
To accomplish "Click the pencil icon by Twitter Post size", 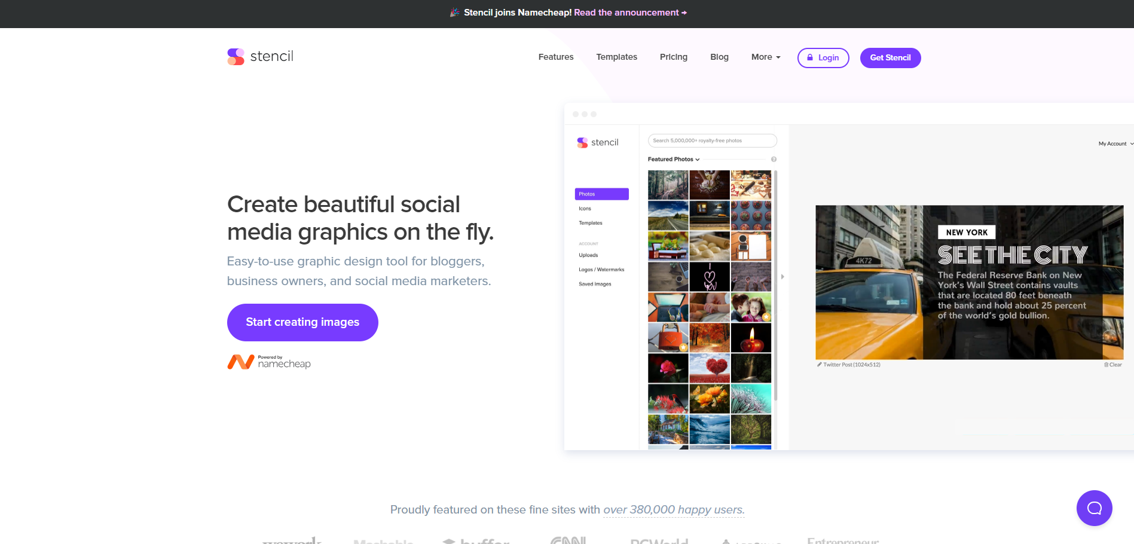I will click(x=820, y=364).
